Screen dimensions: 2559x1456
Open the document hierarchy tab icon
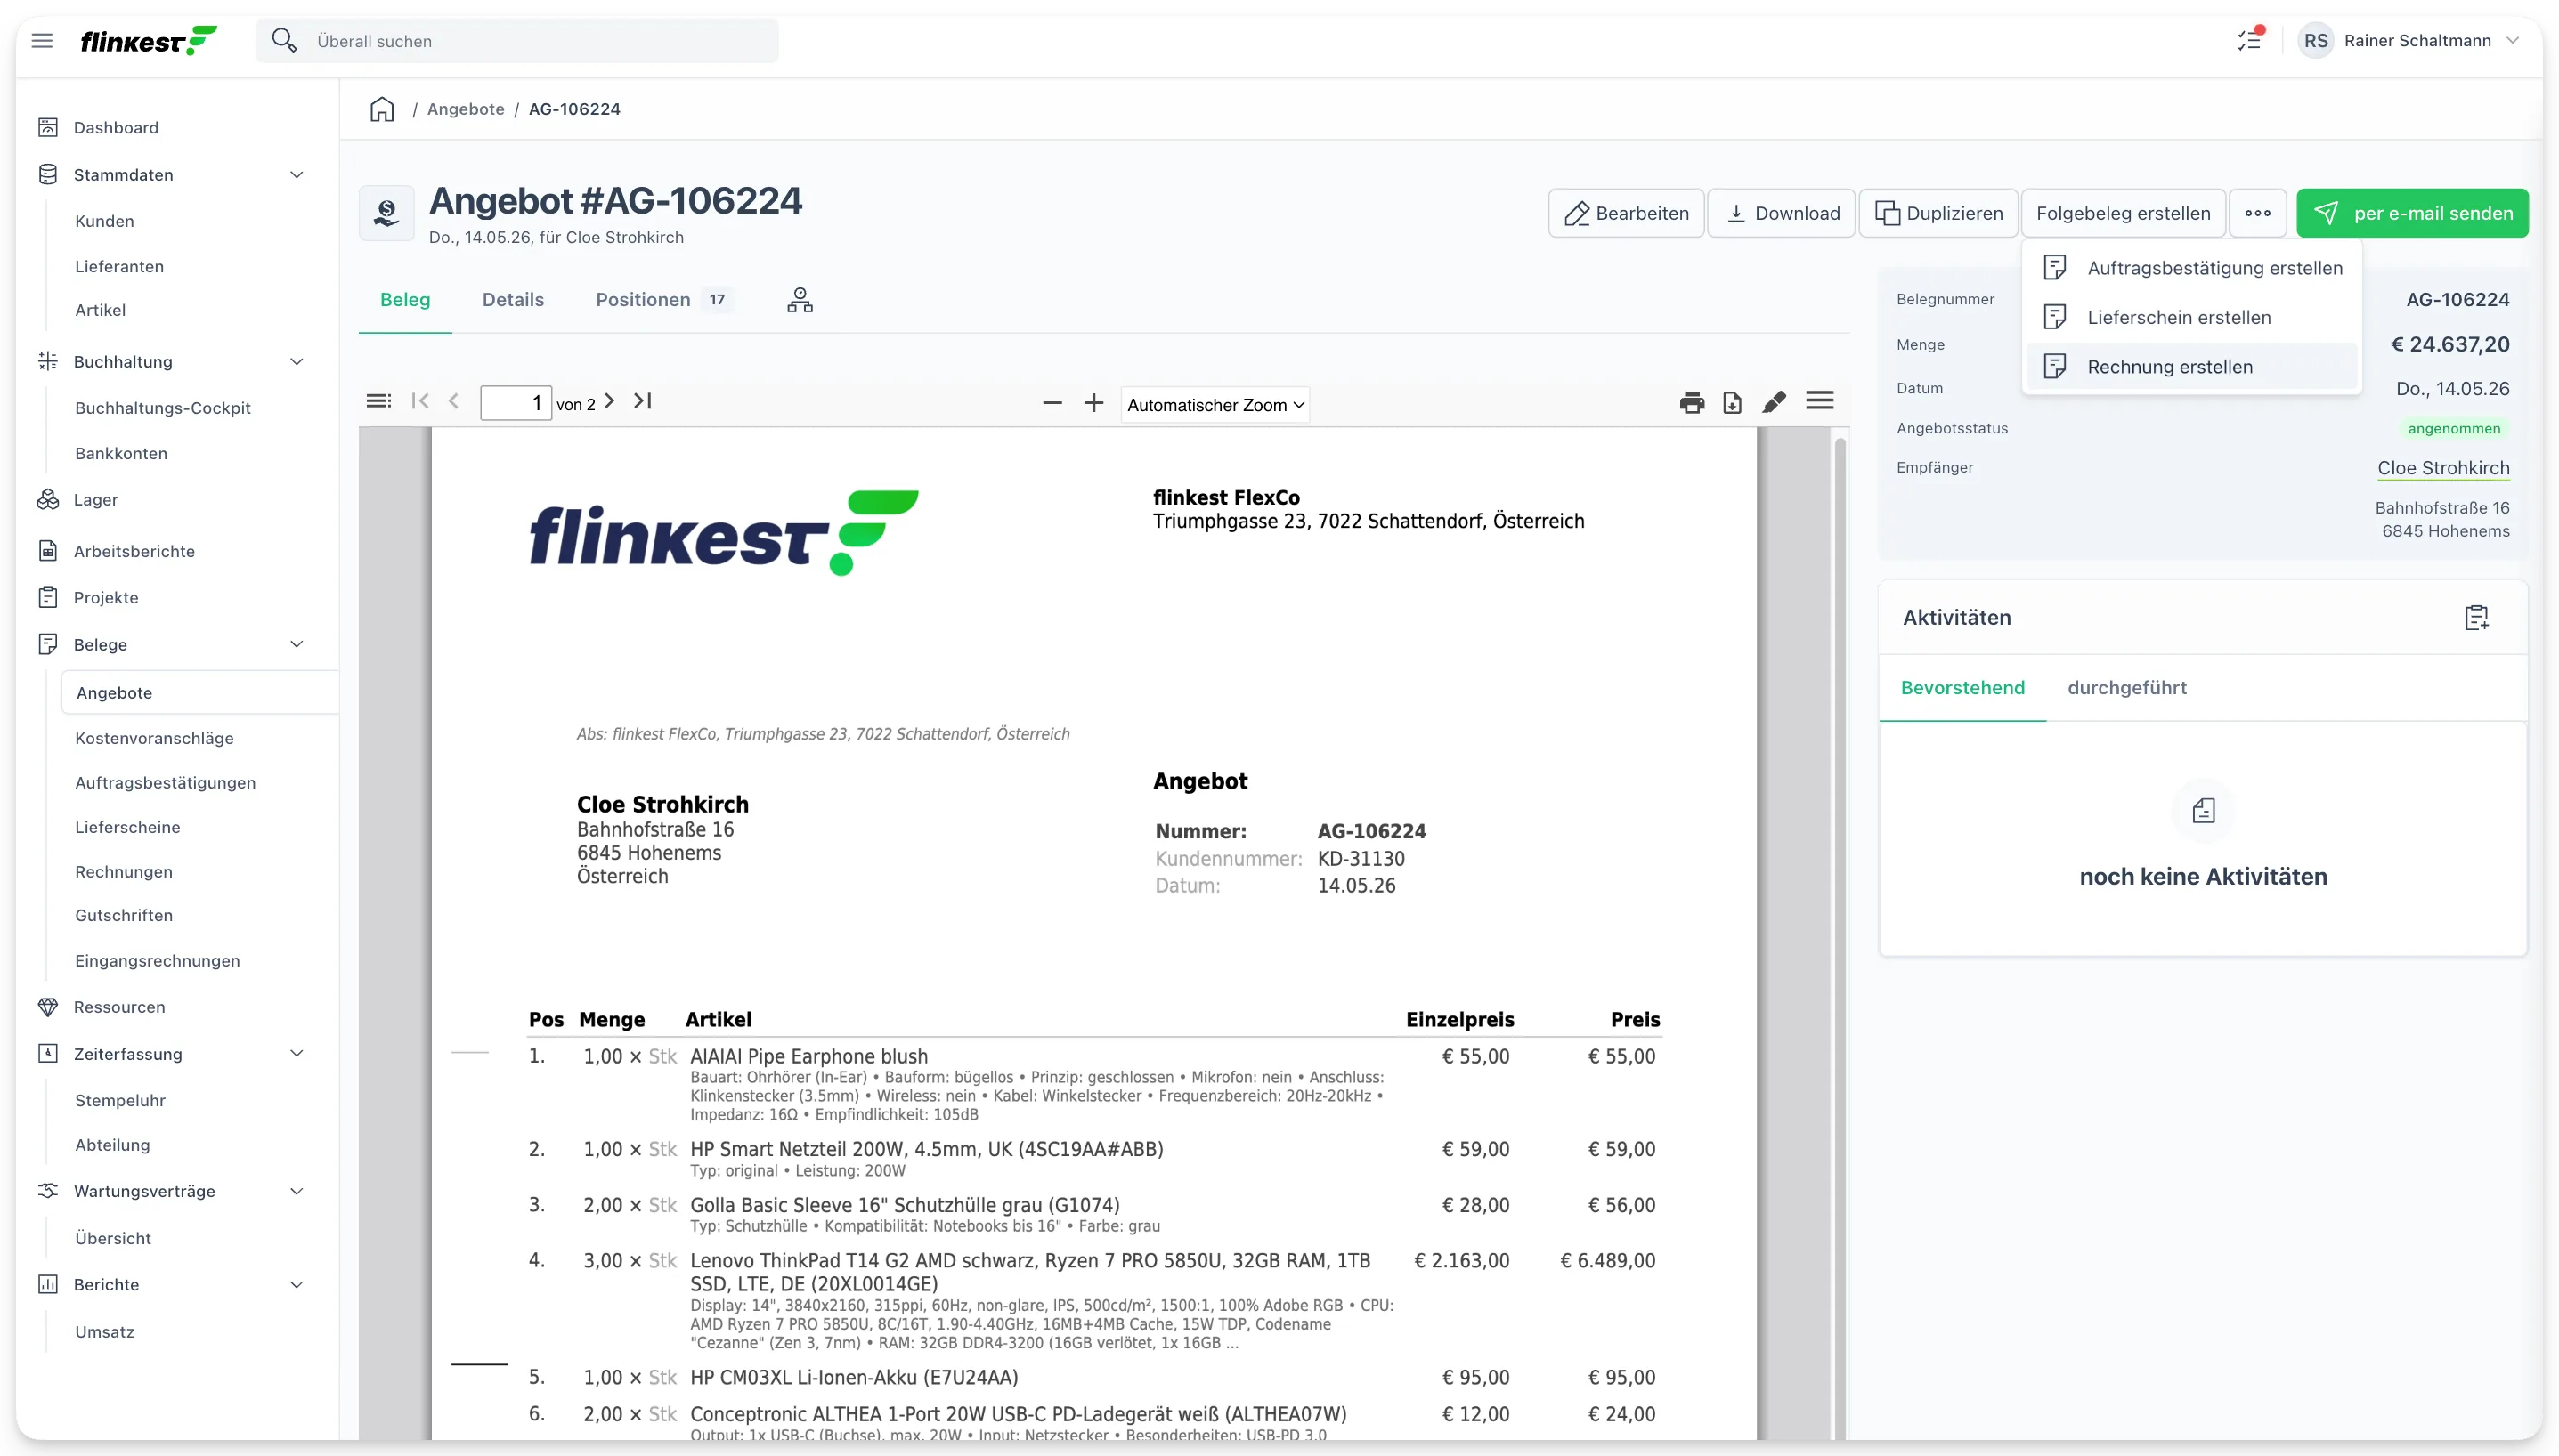point(800,300)
